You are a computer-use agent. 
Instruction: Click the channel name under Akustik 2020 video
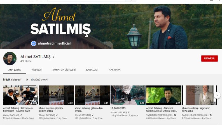point(11,115)
